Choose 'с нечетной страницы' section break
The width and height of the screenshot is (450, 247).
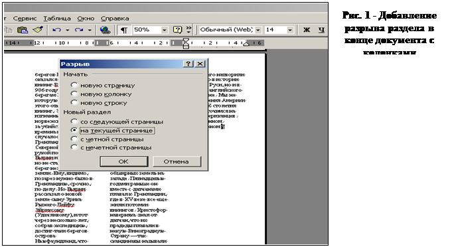(74, 147)
